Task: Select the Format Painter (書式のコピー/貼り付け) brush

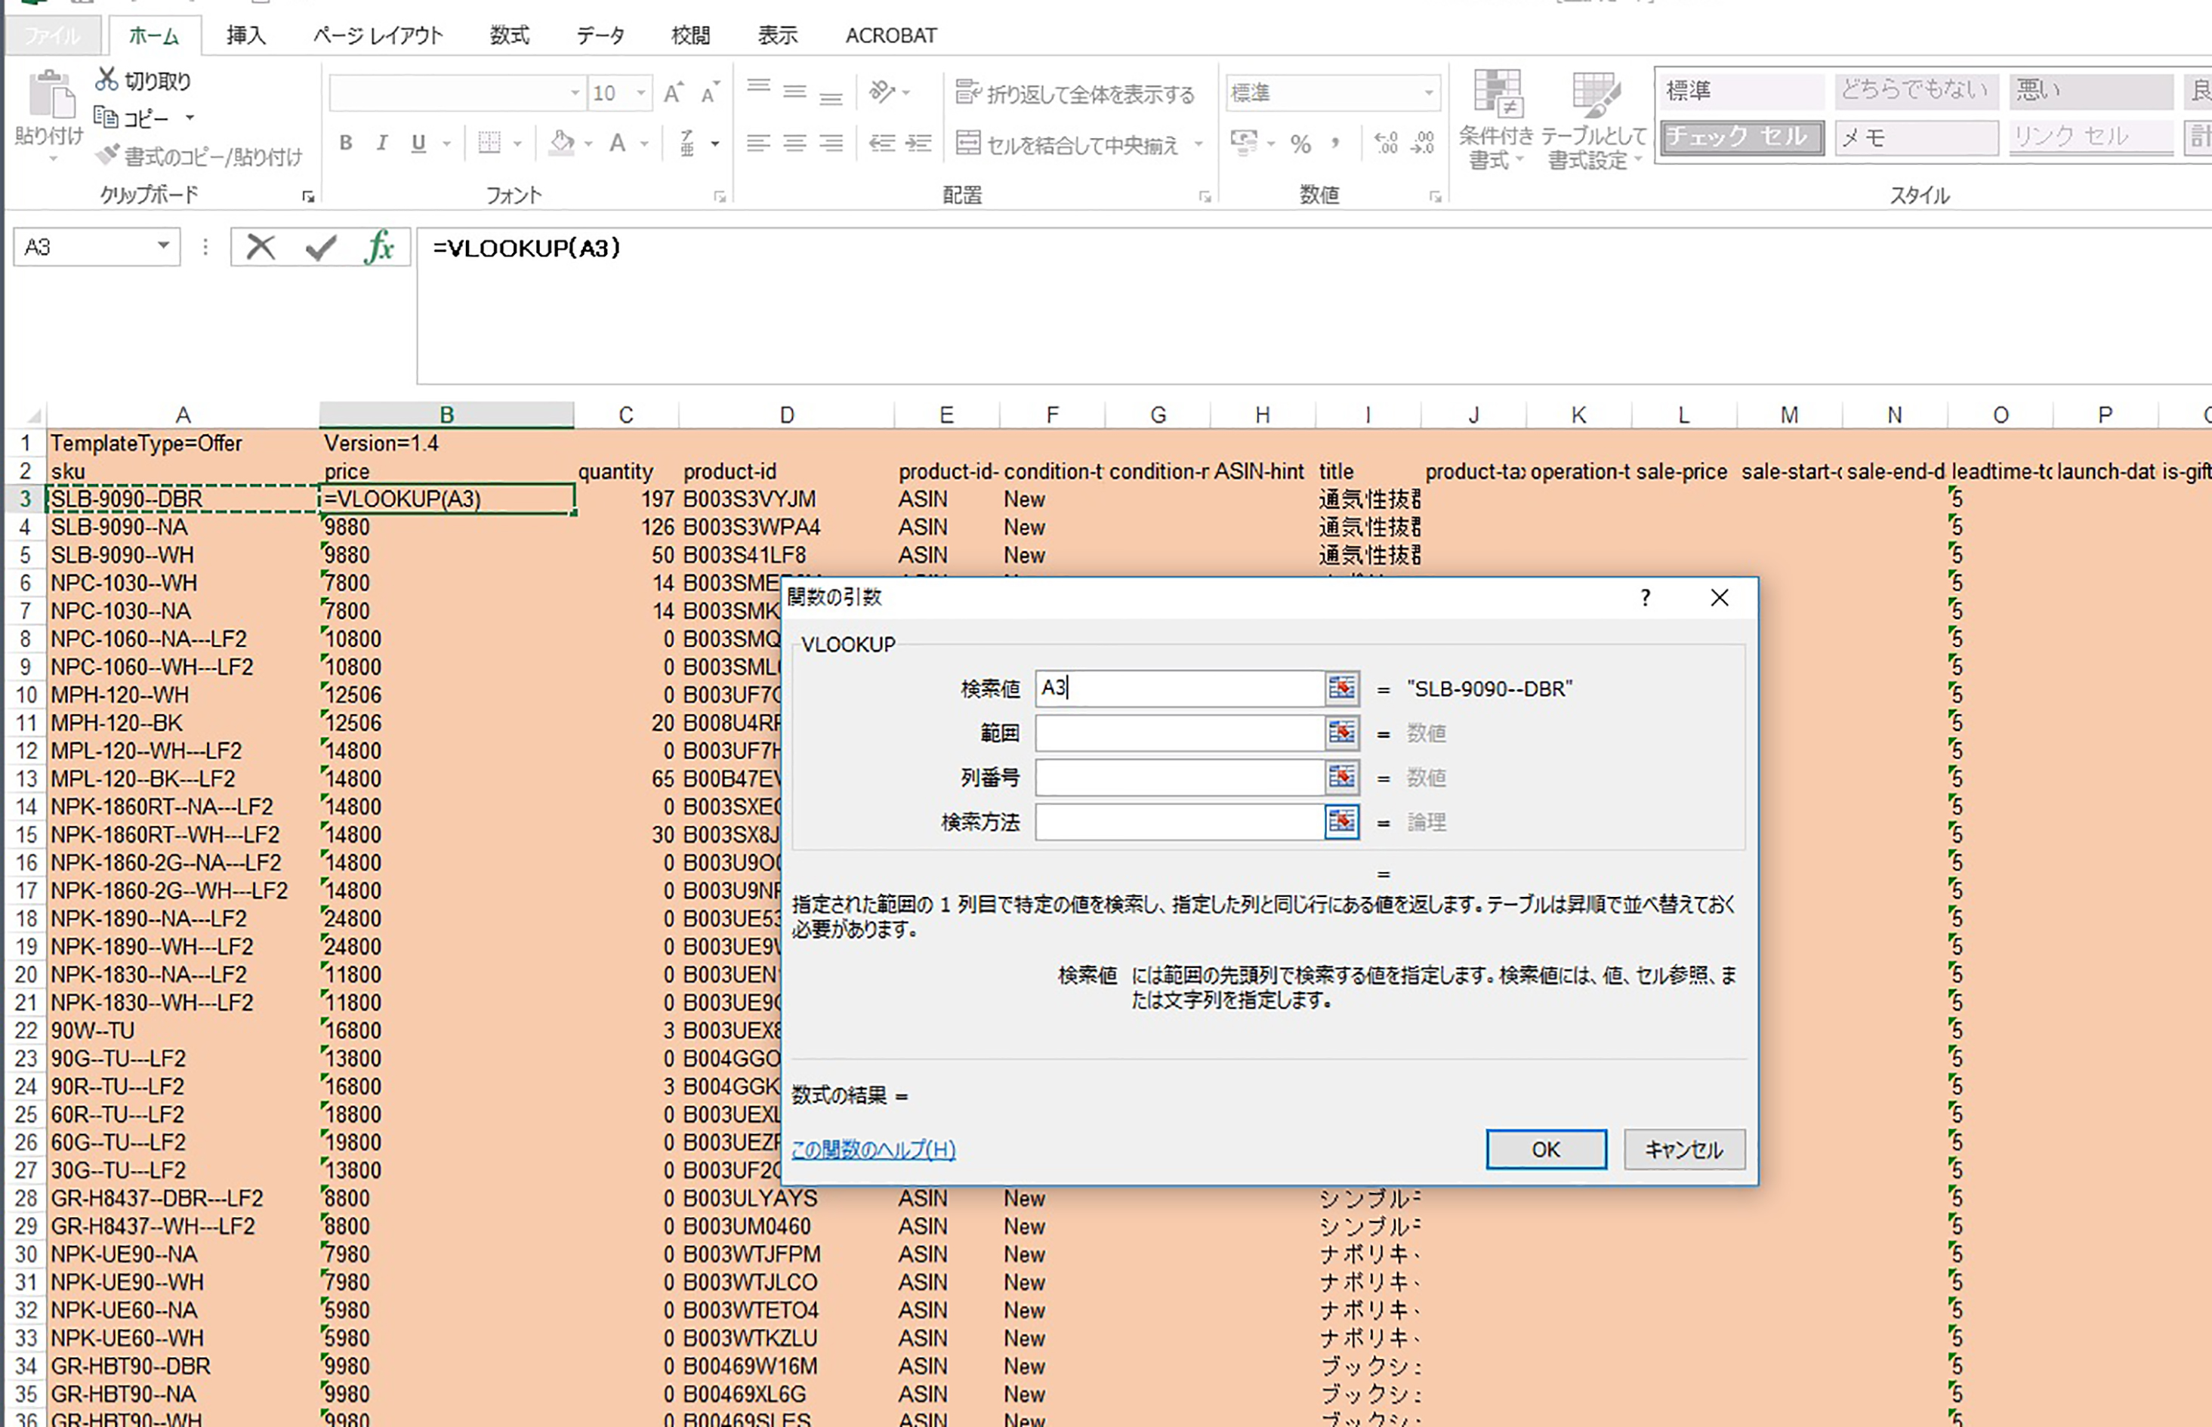Action: tap(107, 155)
